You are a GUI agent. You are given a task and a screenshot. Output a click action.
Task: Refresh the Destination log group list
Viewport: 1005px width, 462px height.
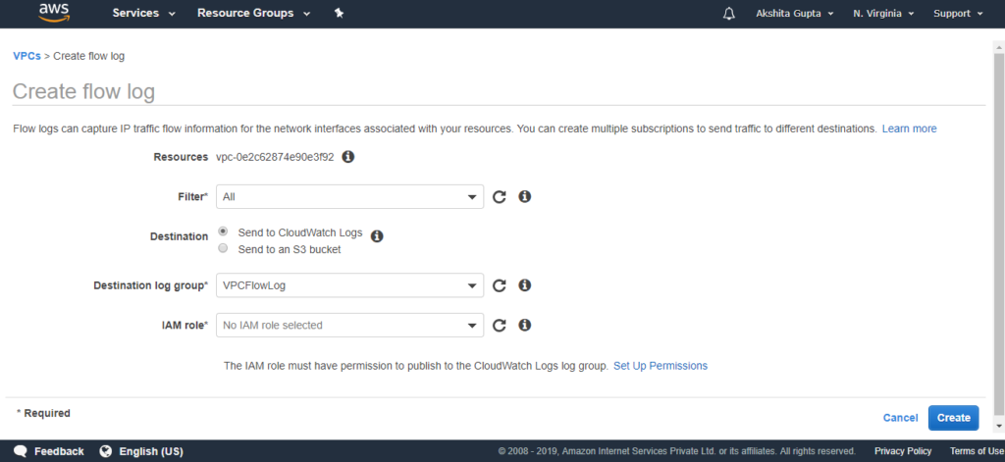coord(500,285)
